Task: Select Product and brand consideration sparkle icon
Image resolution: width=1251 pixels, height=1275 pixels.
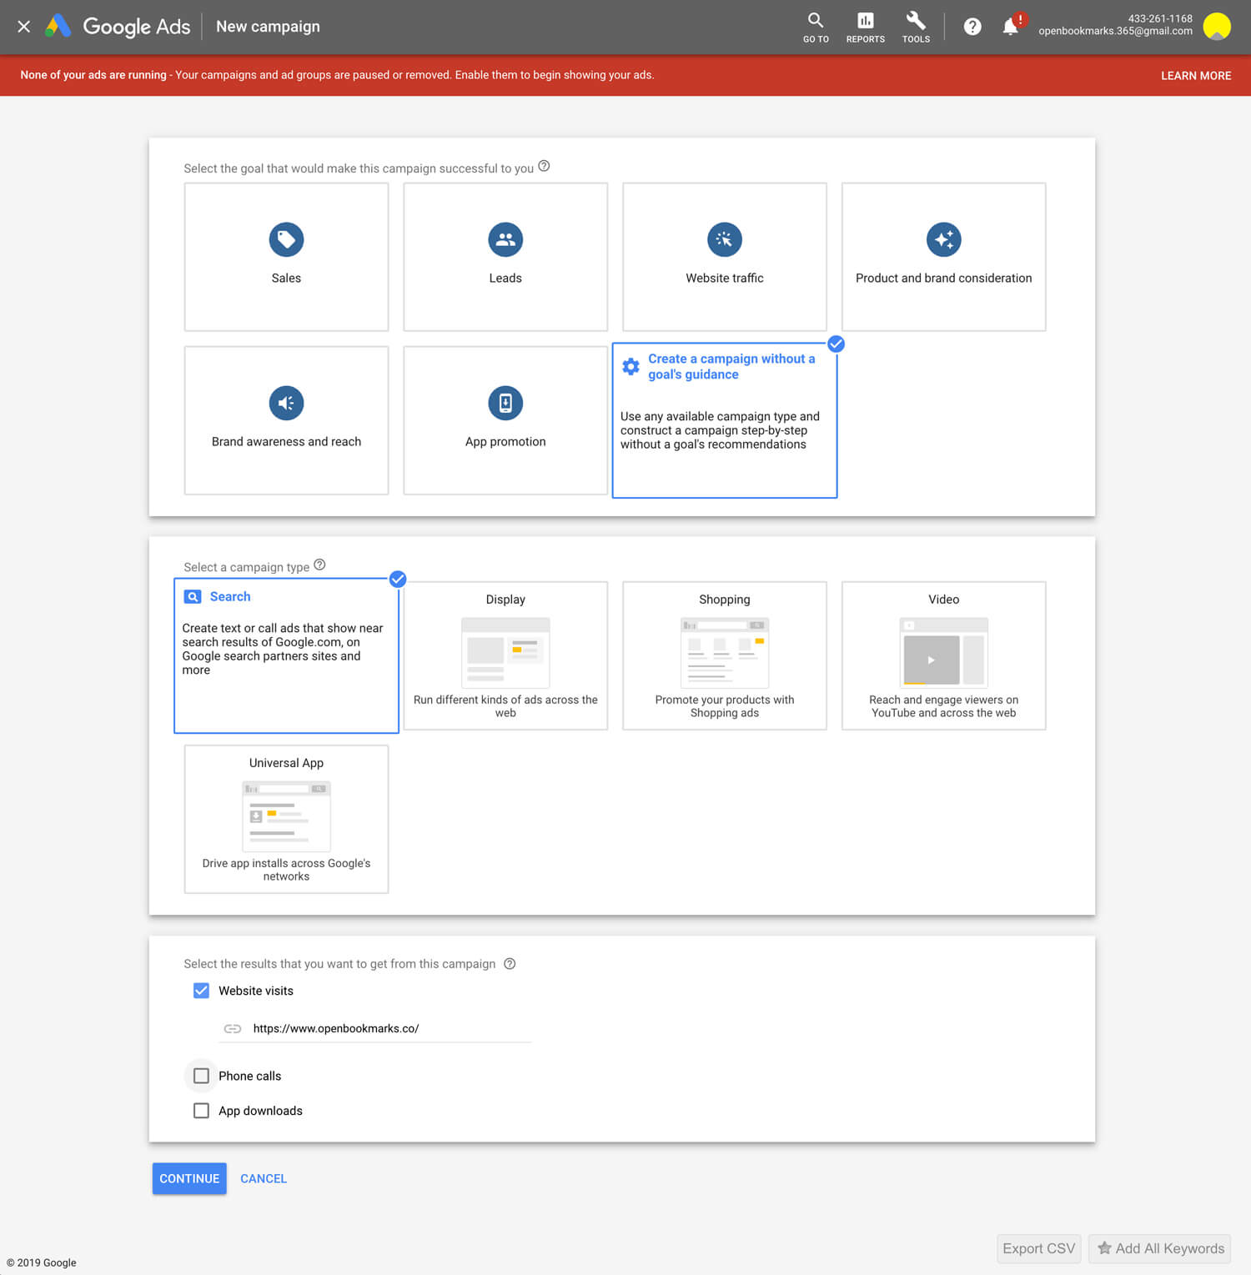Action: point(944,239)
